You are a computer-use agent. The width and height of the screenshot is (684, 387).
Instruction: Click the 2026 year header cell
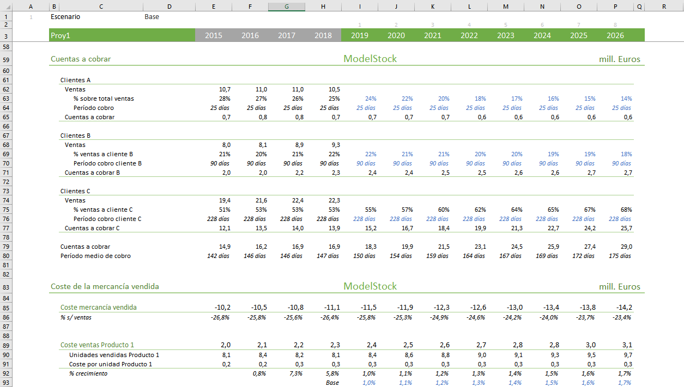(x=615, y=35)
